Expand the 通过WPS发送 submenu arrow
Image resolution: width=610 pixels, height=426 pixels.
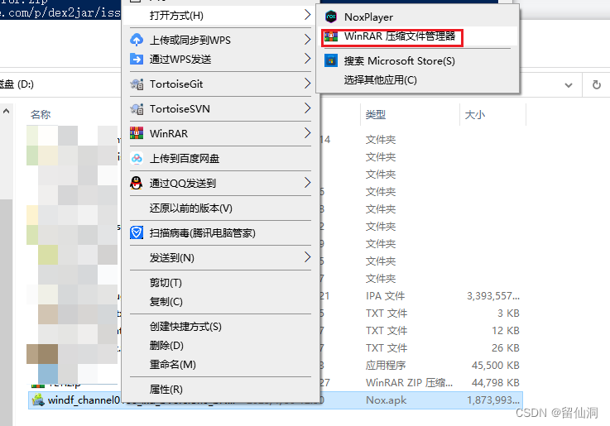click(307, 59)
